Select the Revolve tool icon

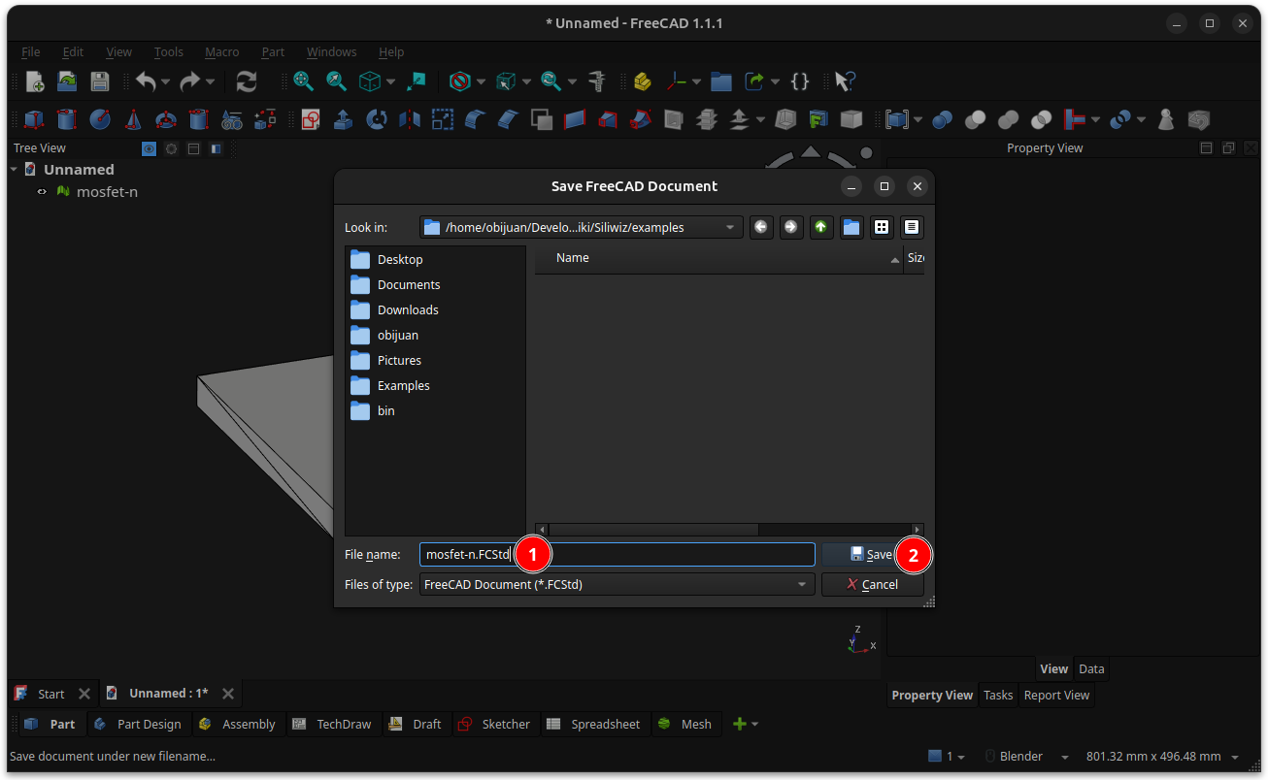[x=377, y=119]
